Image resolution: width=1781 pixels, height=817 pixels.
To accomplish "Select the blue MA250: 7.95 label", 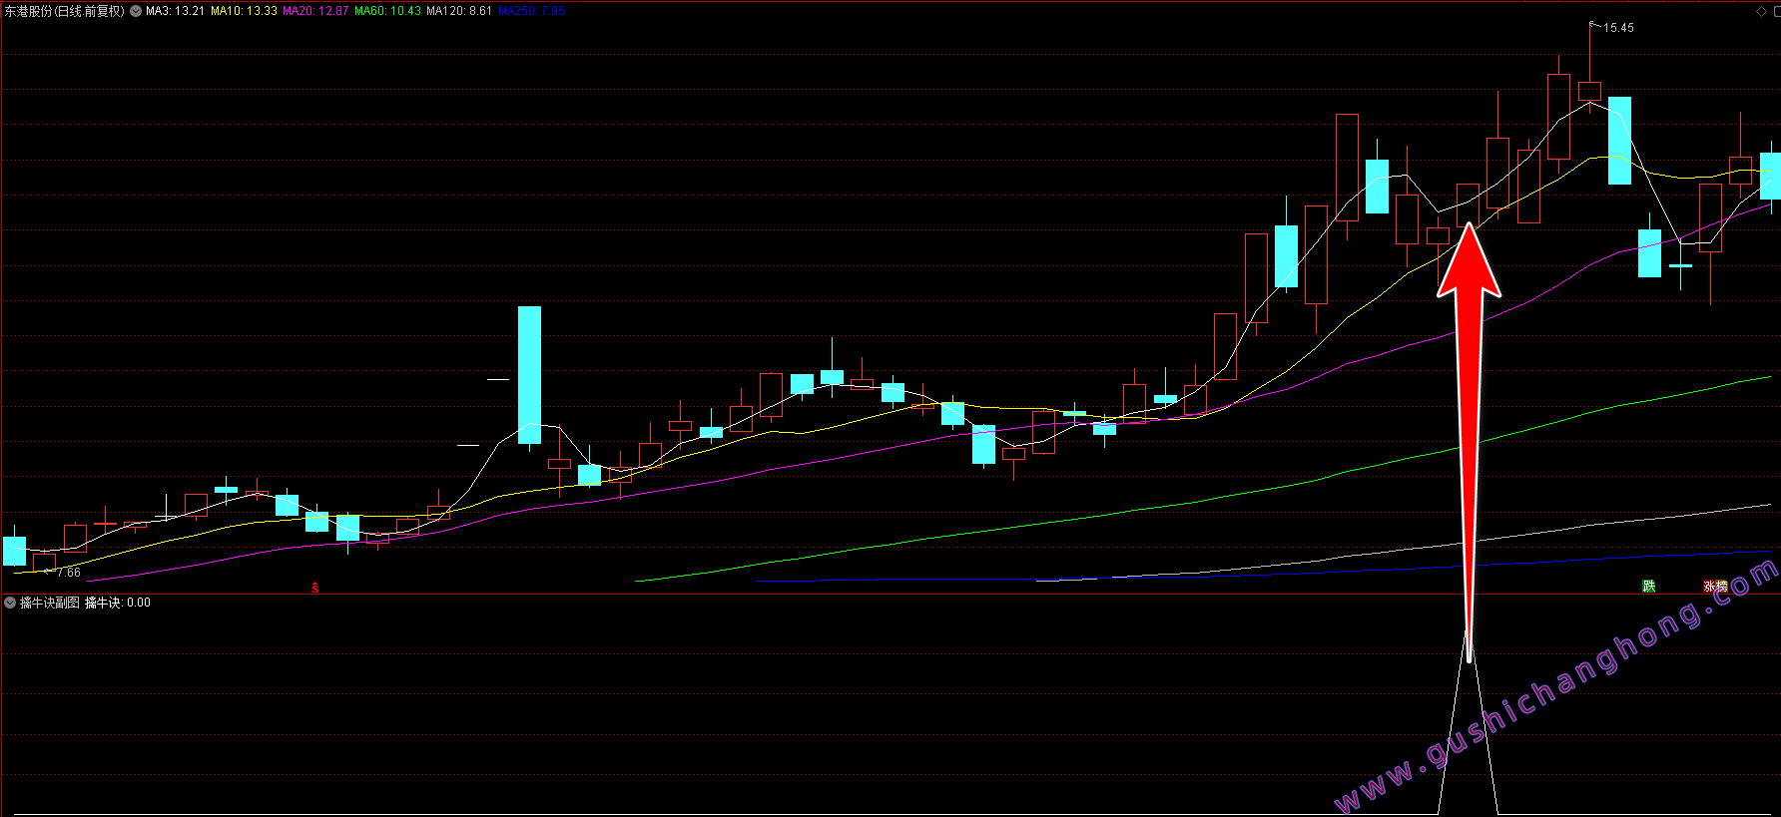I will [x=531, y=11].
